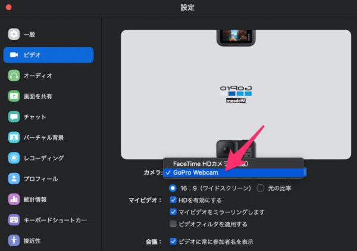This screenshot has height=251, width=357.
Task: Select GoPro Webcam camera option
Action: click(x=233, y=172)
